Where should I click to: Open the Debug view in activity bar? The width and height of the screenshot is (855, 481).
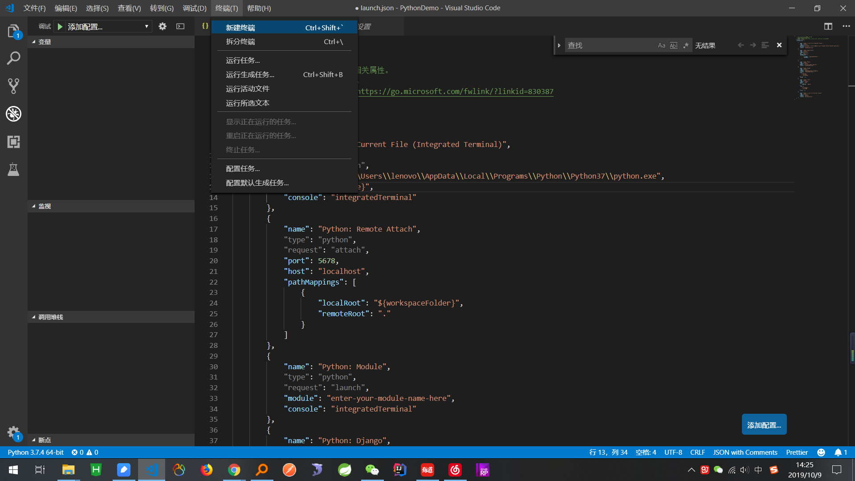point(13,114)
